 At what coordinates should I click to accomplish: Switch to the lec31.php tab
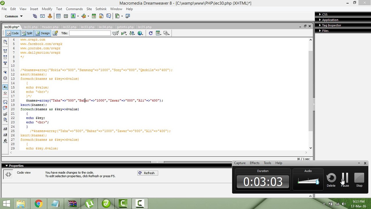click(x=31, y=27)
